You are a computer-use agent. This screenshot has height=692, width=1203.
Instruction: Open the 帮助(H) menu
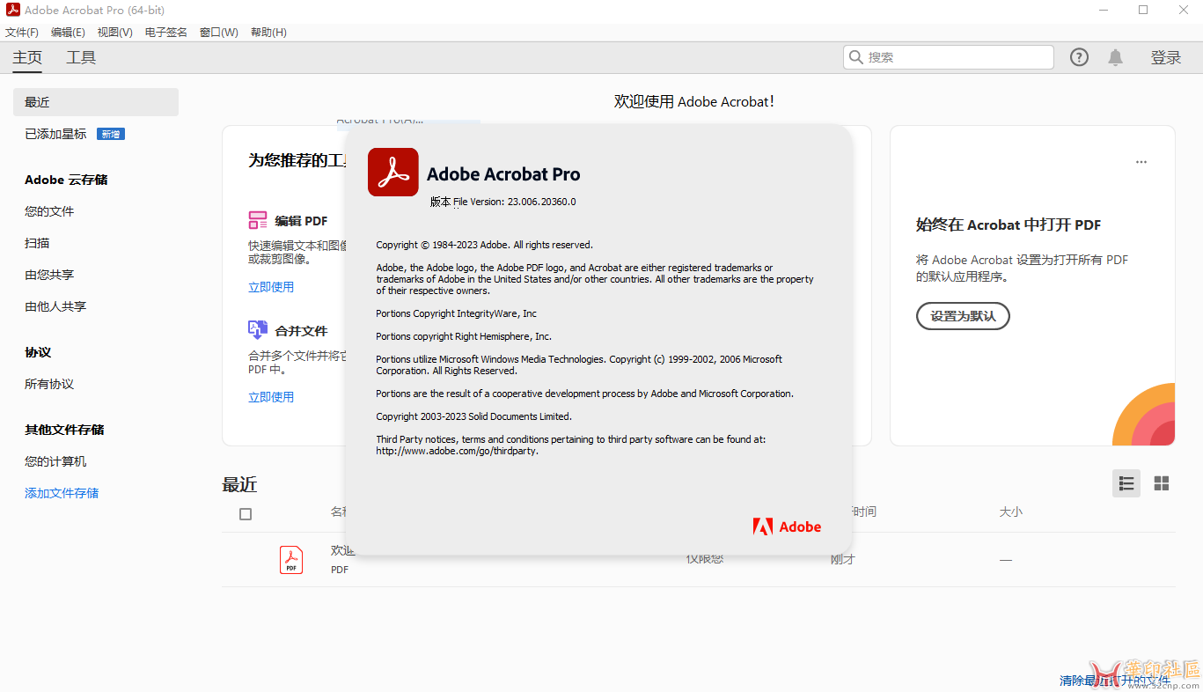tap(268, 33)
